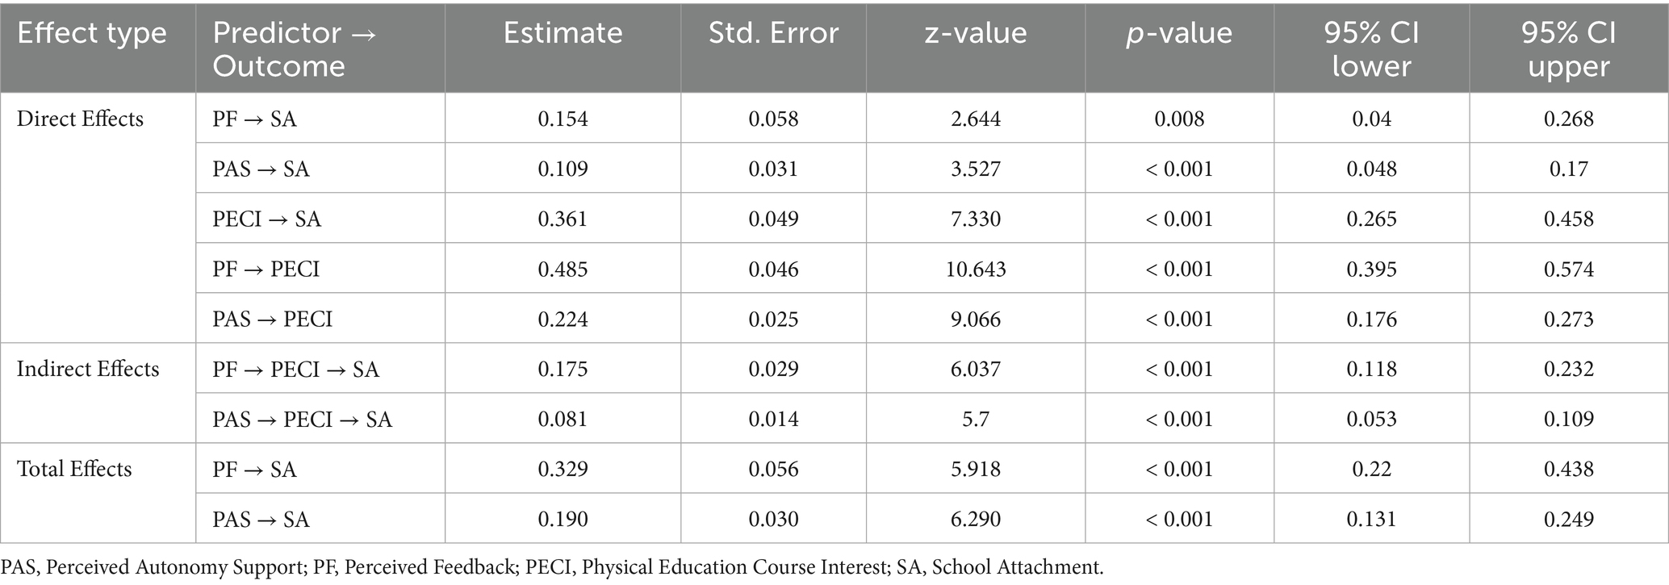Select the PF → PECI → SA cell
The width and height of the screenshot is (1669, 585).
(x=296, y=369)
